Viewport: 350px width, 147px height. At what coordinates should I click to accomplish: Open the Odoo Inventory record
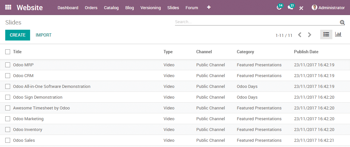click(28, 130)
